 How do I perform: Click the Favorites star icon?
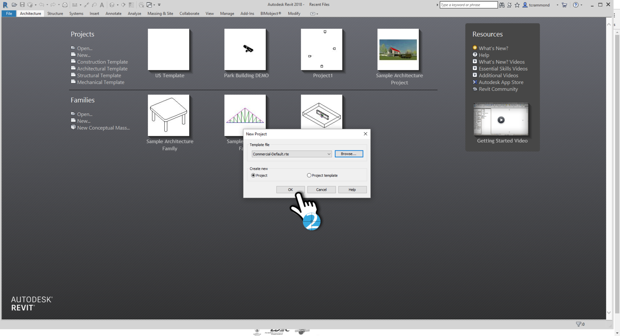click(517, 5)
